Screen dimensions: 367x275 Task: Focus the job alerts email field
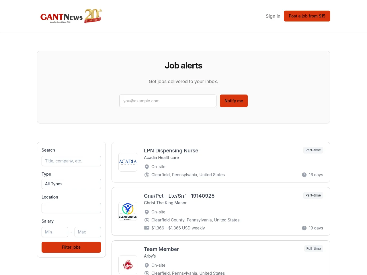coord(168,101)
